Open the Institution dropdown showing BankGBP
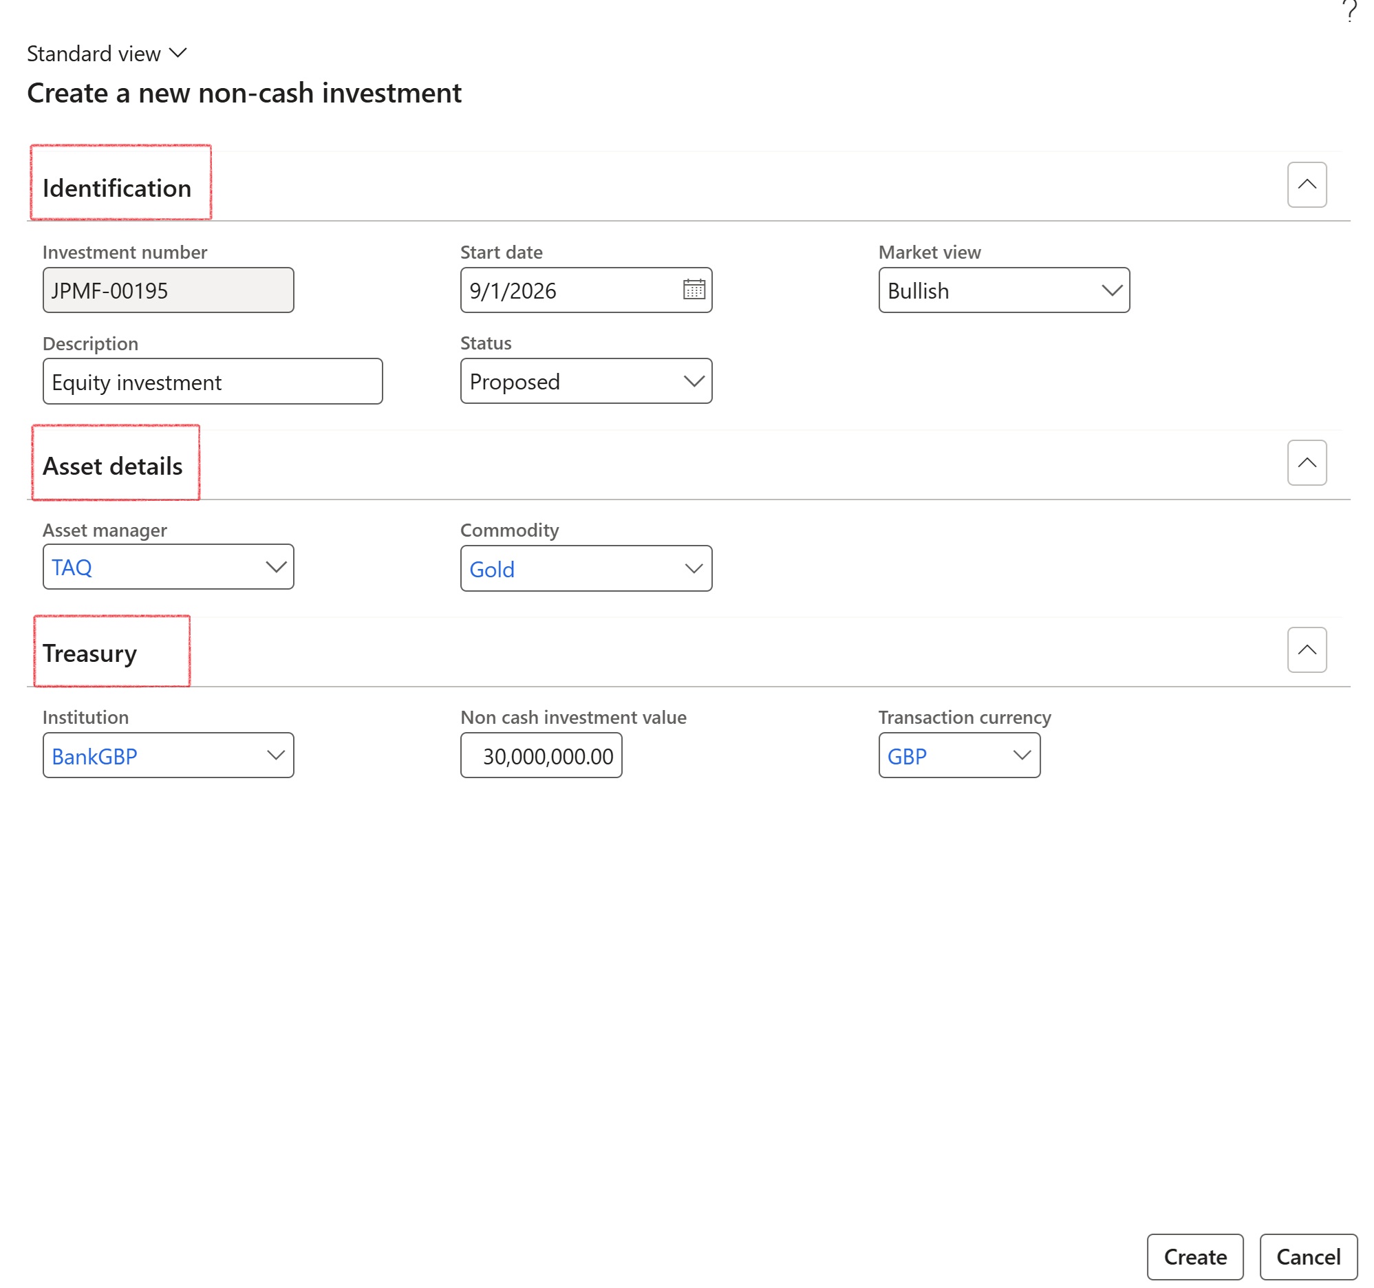This screenshot has width=1374, height=1288. [168, 755]
